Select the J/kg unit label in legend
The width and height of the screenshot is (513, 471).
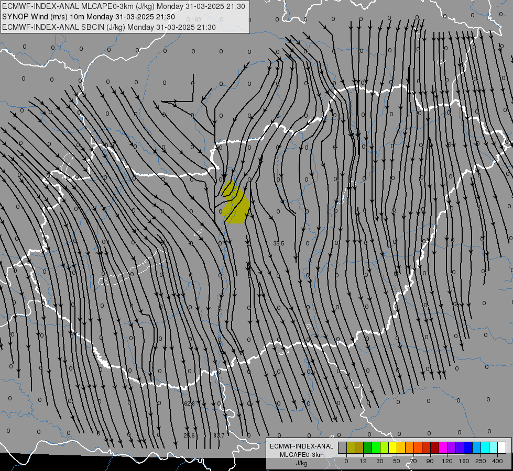click(302, 463)
